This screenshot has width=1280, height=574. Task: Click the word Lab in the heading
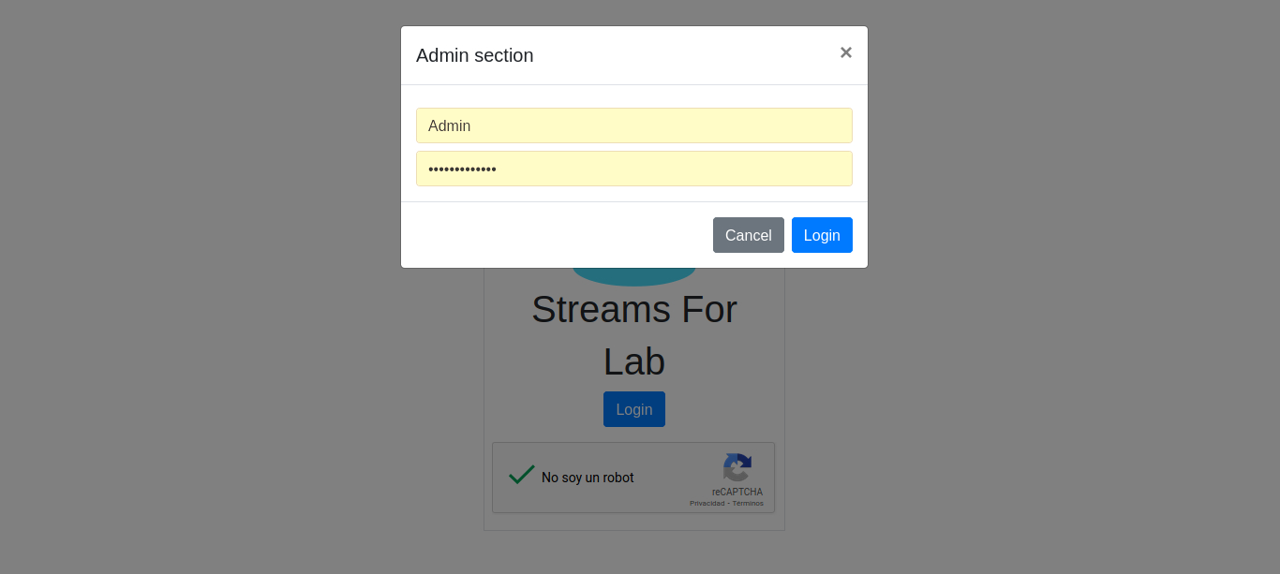(x=633, y=362)
